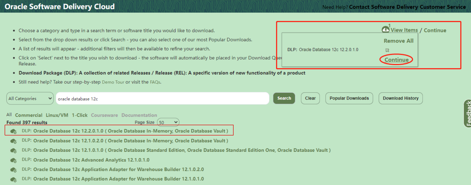Open the All Categories dropdown

pyautogui.click(x=30, y=98)
